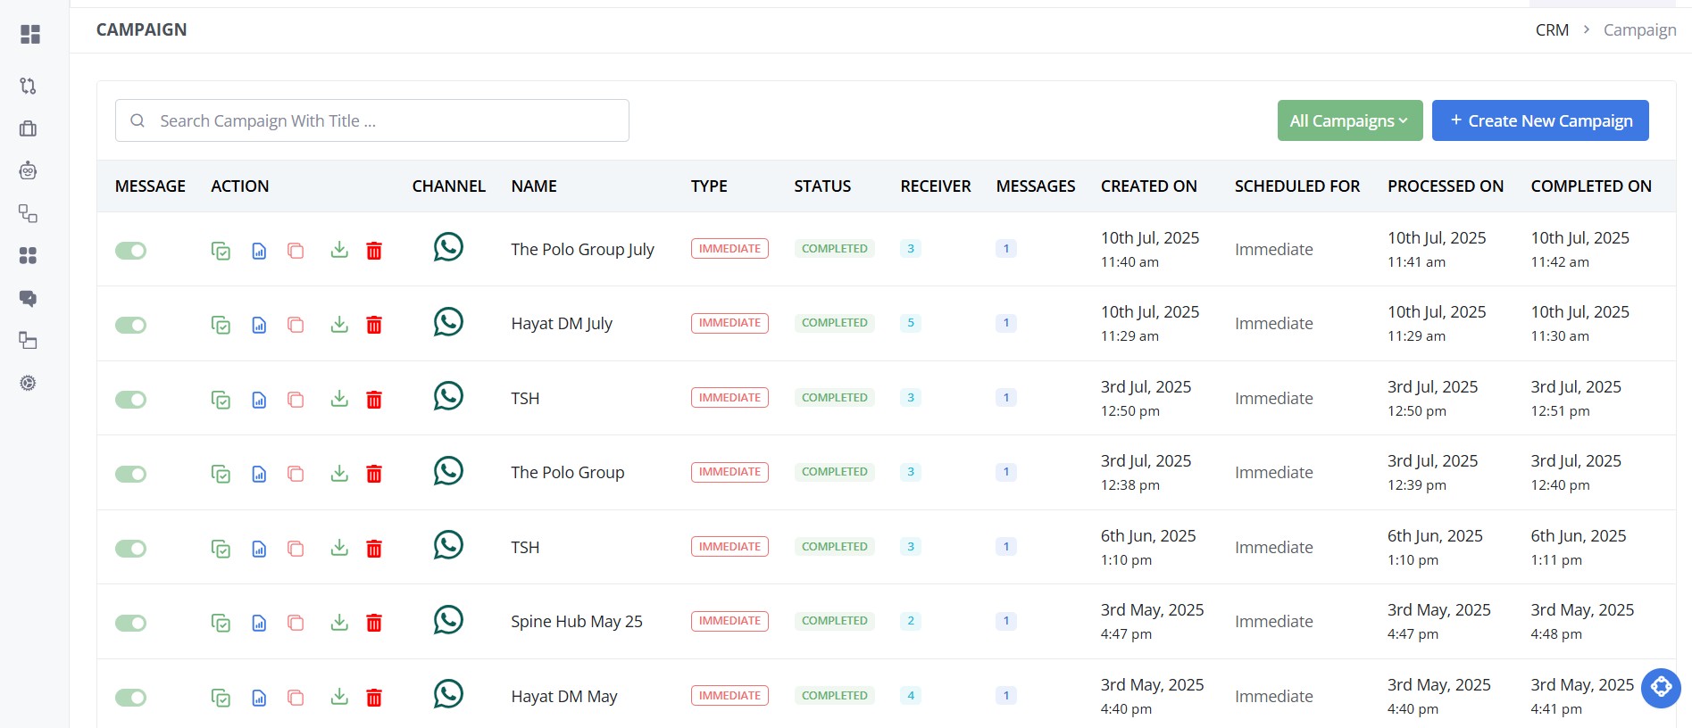Click receiver count 5 for Hayat DM July
Image resolution: width=1692 pixels, height=728 pixels.
(x=911, y=323)
